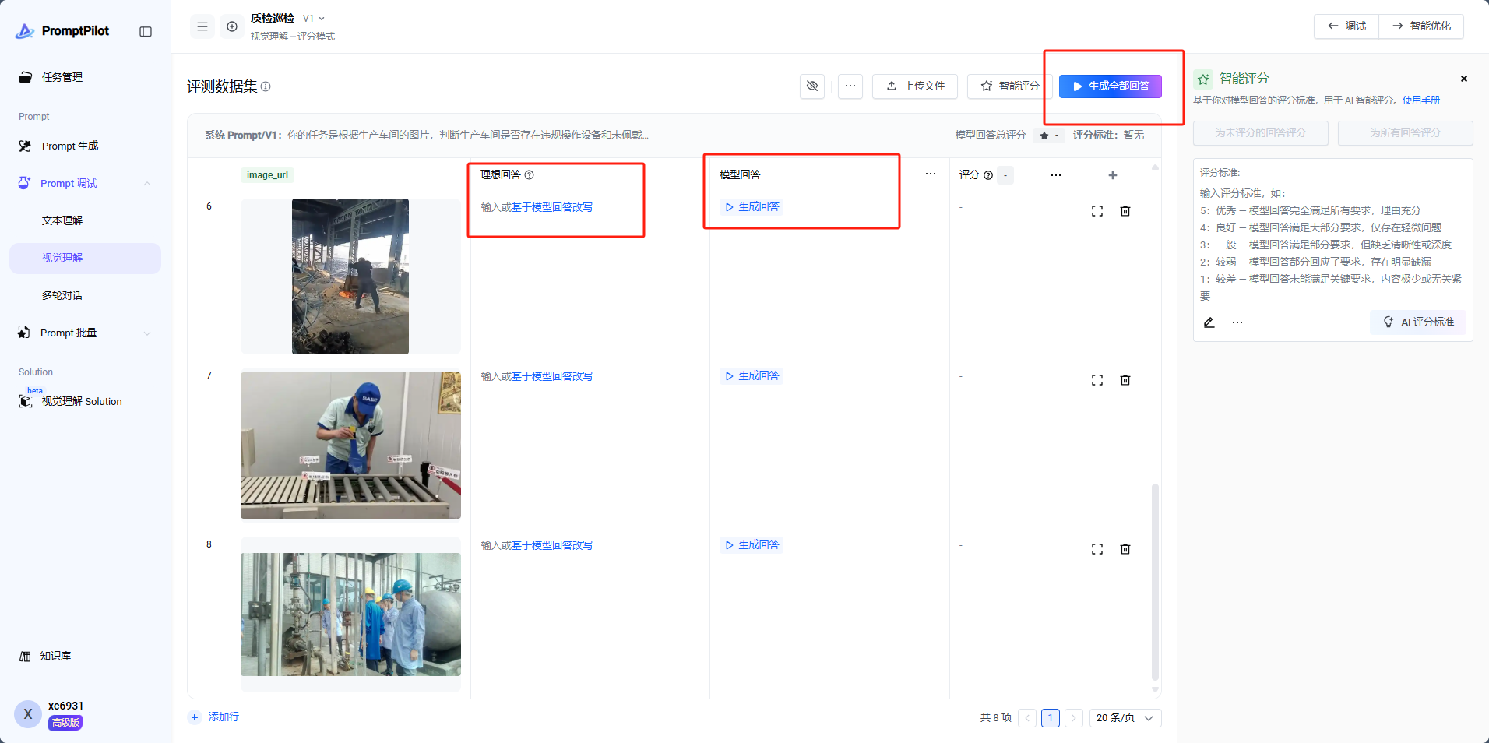
Task: Open the 20 条/页 page size dropdown
Action: (x=1125, y=718)
